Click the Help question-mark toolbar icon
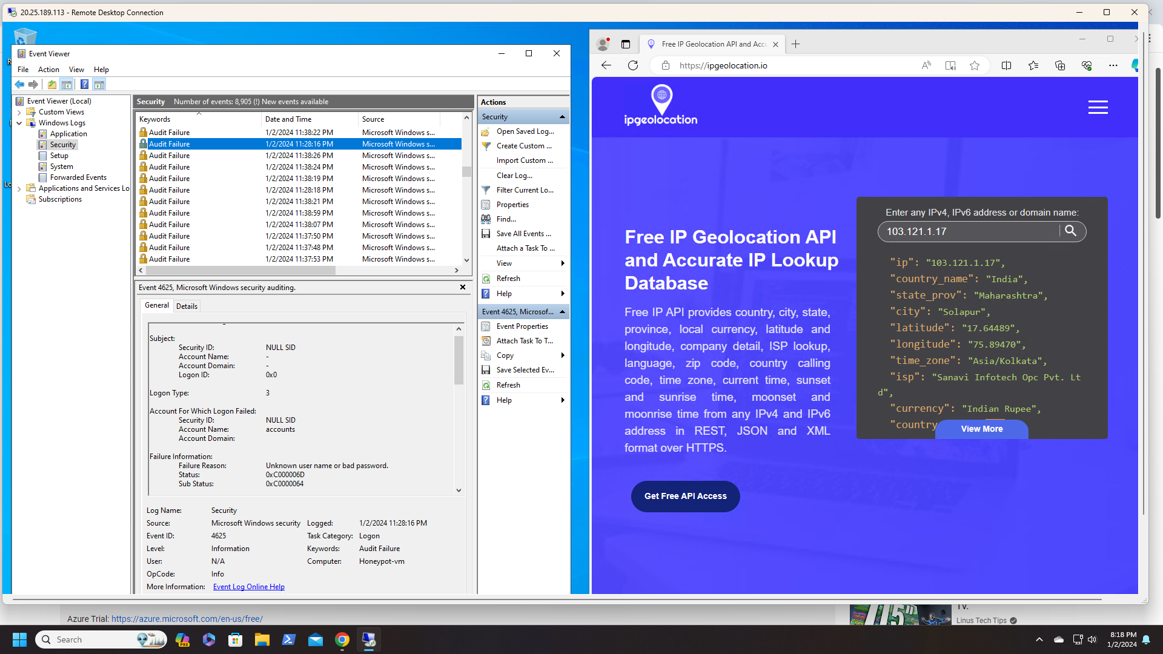The height and width of the screenshot is (654, 1163). click(85, 85)
